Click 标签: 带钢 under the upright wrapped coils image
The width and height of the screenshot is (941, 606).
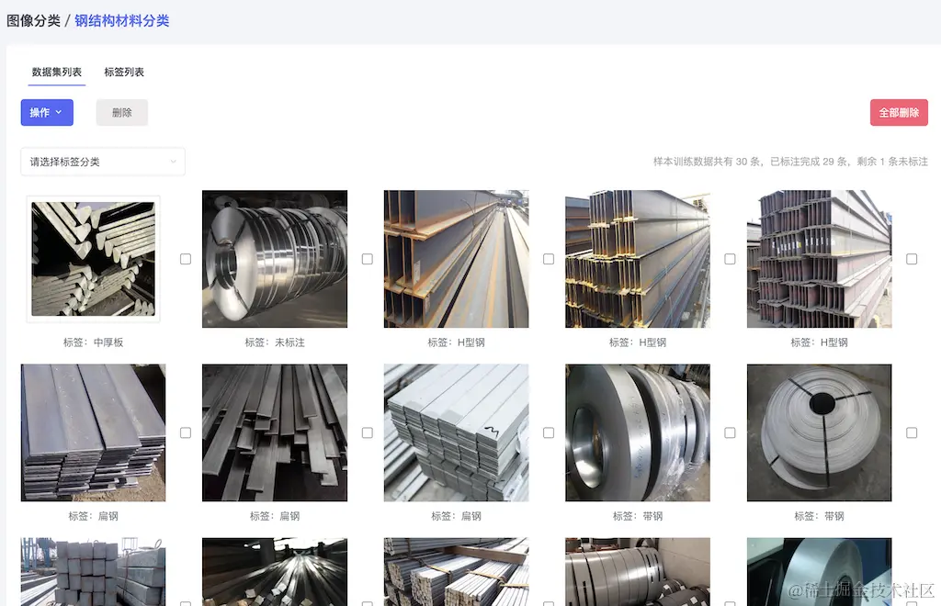pos(638,516)
